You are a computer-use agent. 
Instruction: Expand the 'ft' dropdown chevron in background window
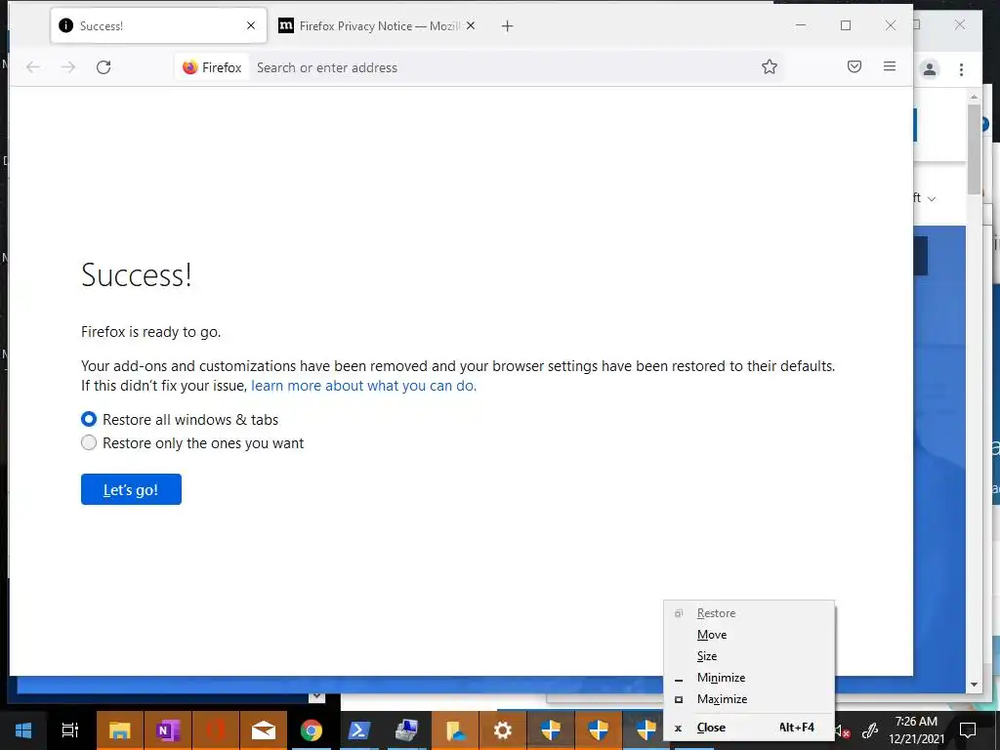[931, 199]
